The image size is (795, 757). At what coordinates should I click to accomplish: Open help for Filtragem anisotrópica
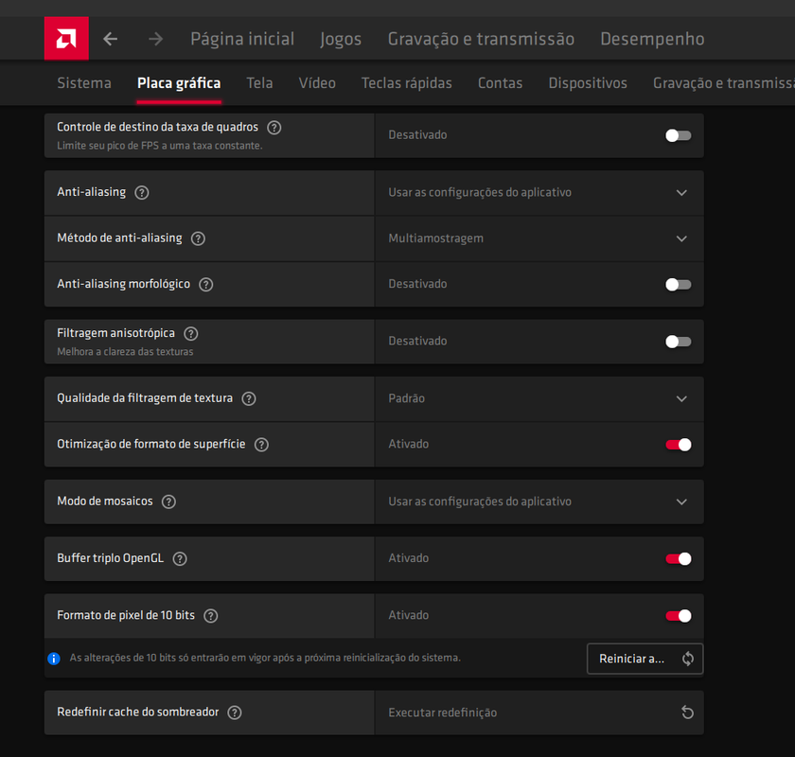(x=191, y=333)
